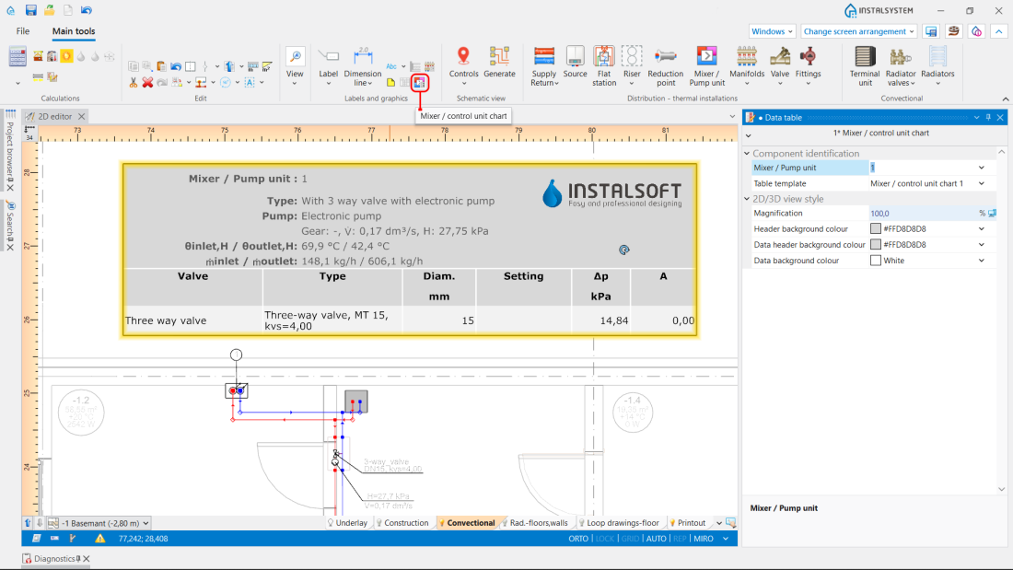
Task: Click the Magnification field screen icon
Action: coord(993,214)
